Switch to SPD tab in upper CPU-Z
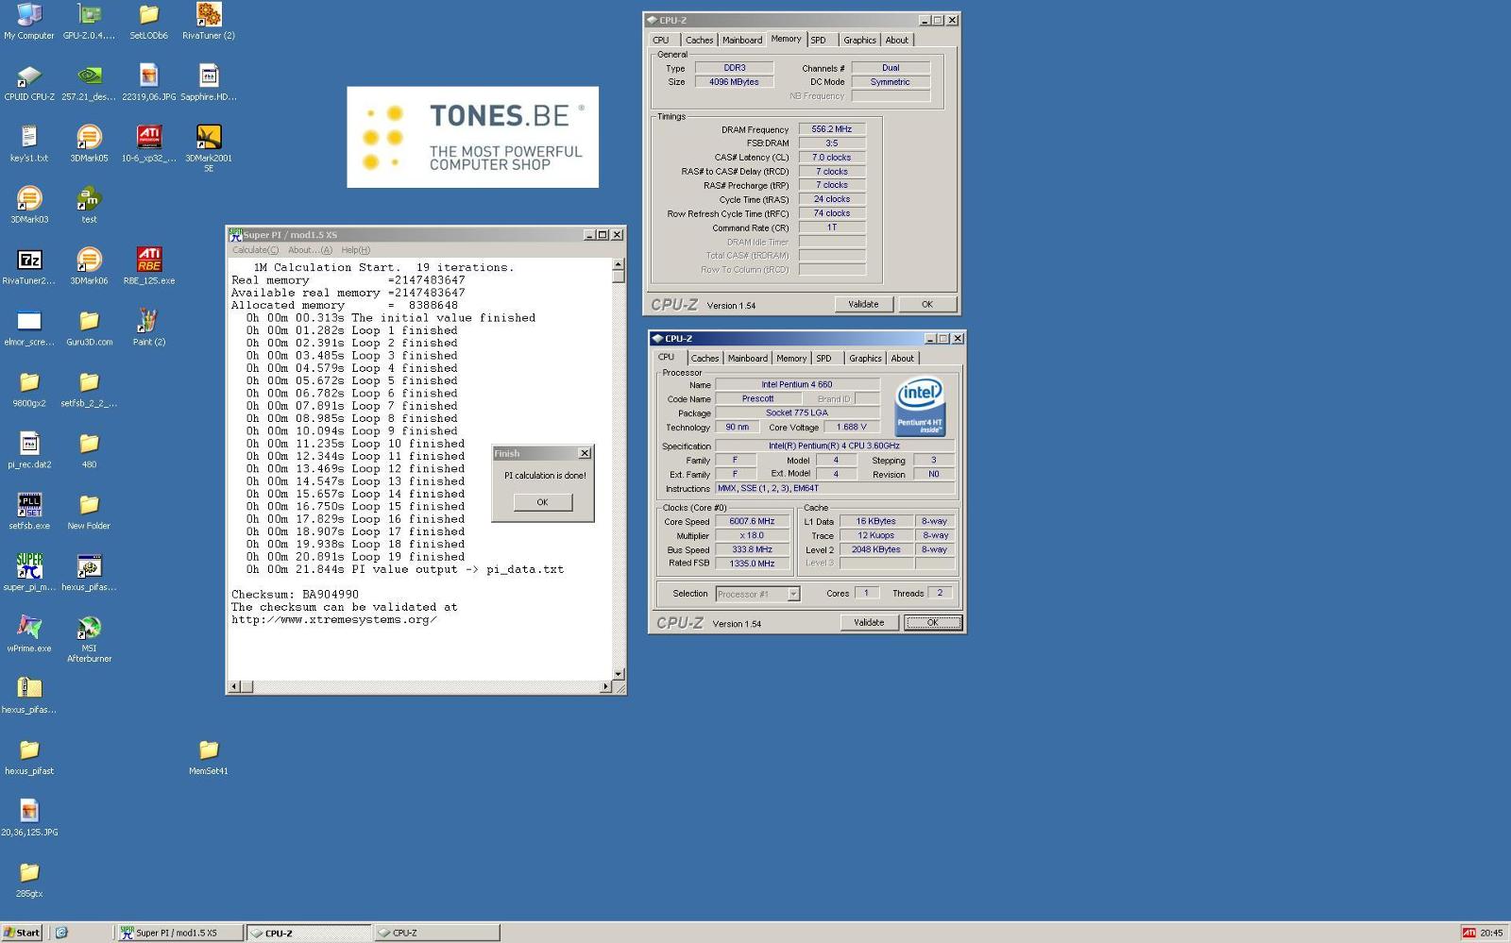 819,40
